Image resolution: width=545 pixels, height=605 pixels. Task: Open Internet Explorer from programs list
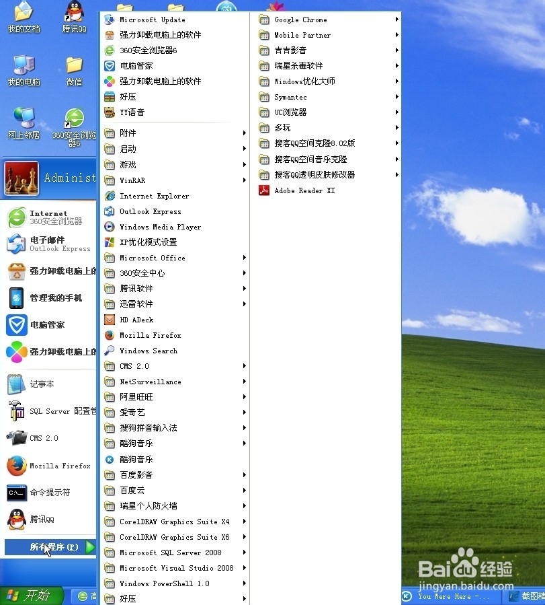175,196
